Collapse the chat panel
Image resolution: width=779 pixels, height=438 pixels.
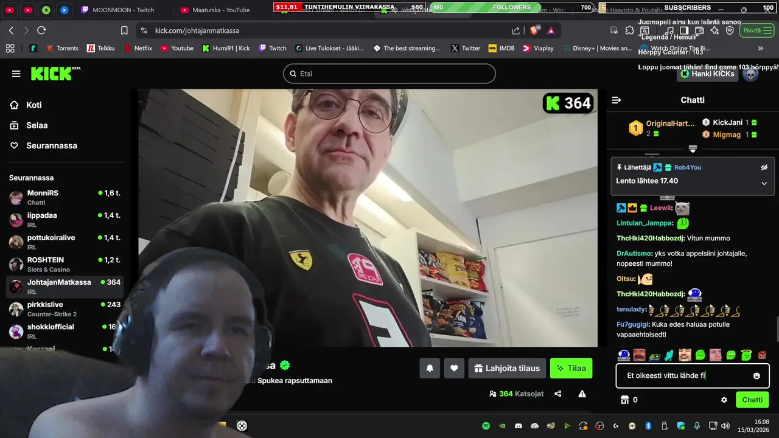(x=617, y=100)
